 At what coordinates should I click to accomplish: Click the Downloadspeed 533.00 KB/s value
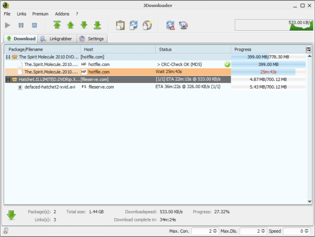pos(171,212)
